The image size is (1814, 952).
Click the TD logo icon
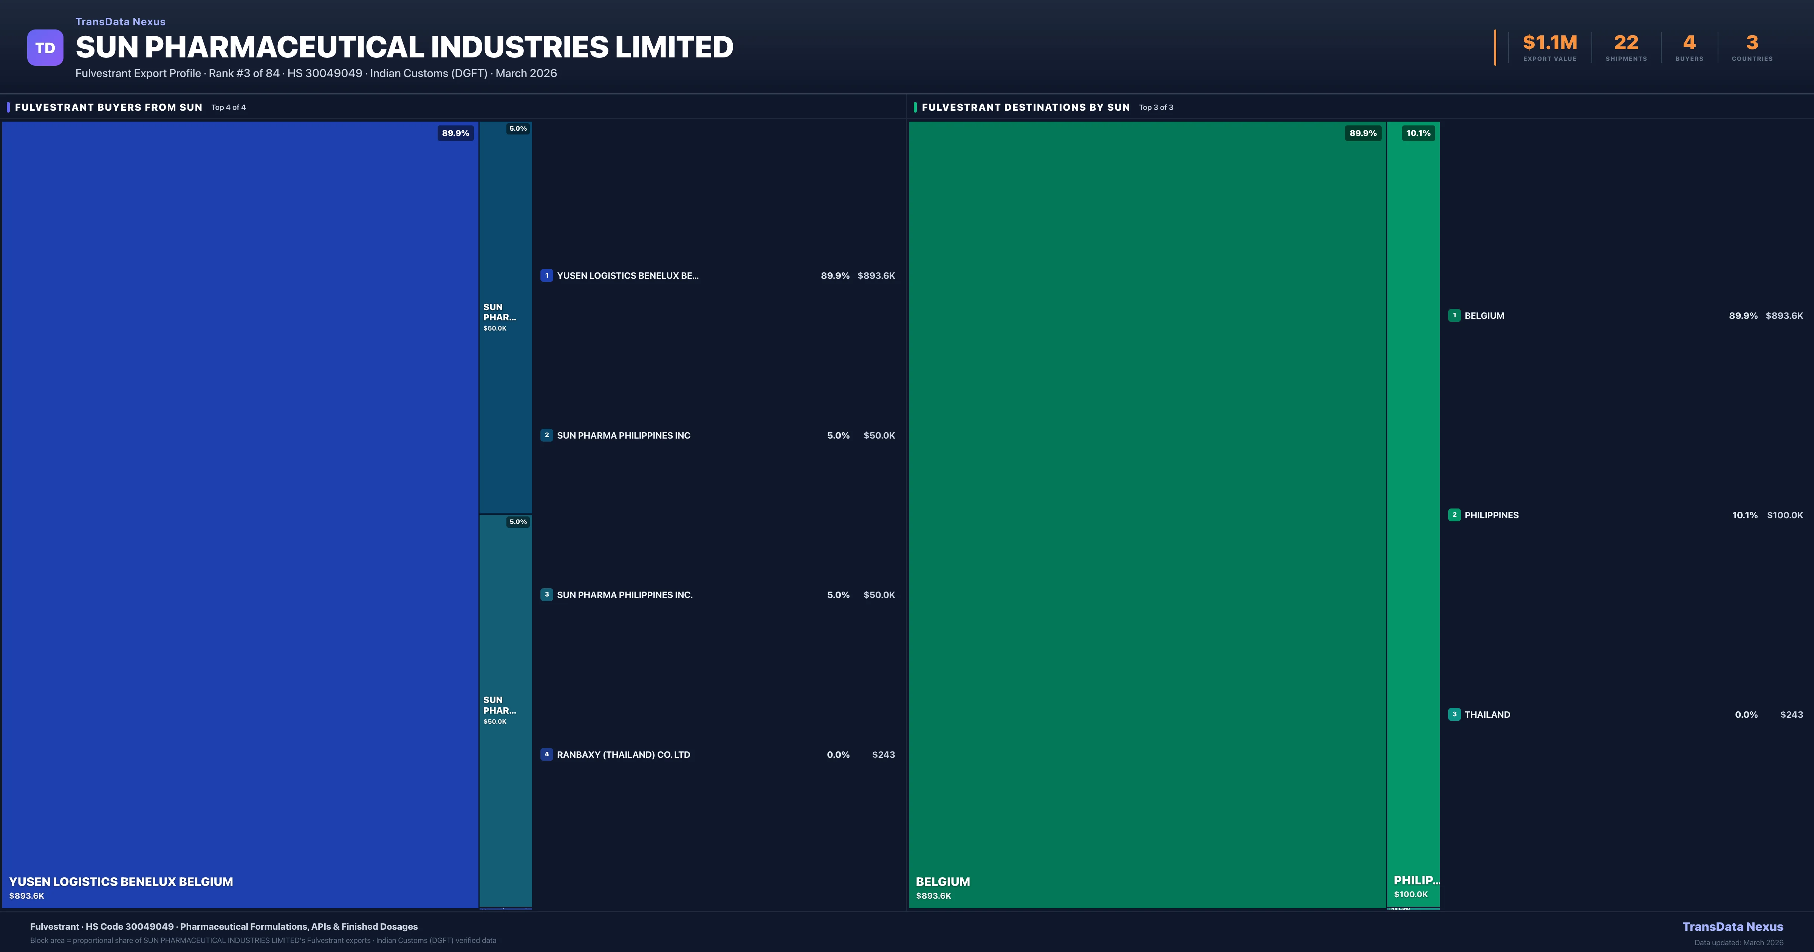pos(45,46)
